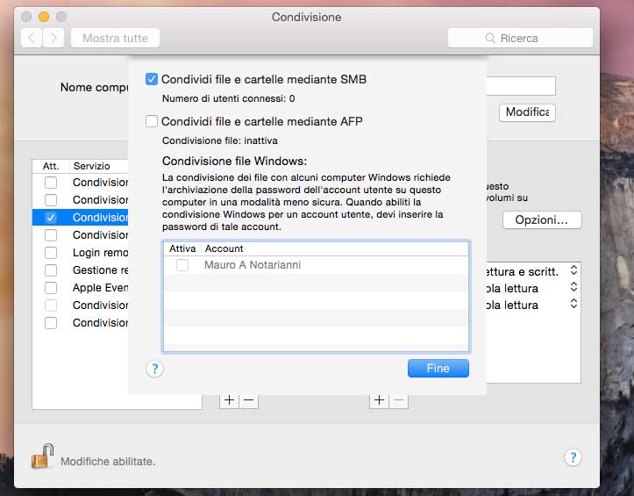Click the Attiva column header

click(182, 248)
